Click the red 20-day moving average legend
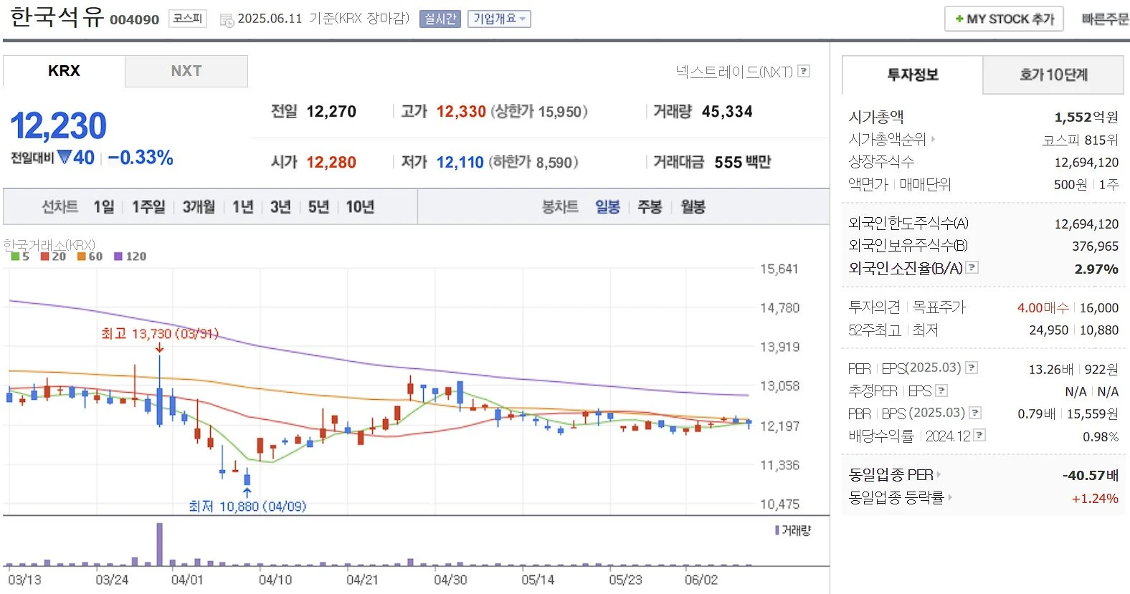The image size is (1130, 594). point(53,256)
